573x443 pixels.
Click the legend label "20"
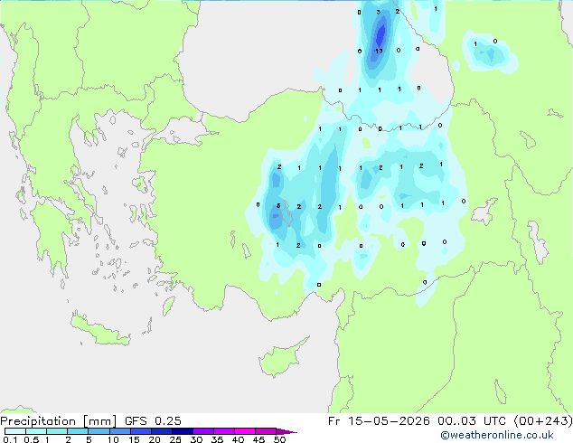[x=155, y=439]
